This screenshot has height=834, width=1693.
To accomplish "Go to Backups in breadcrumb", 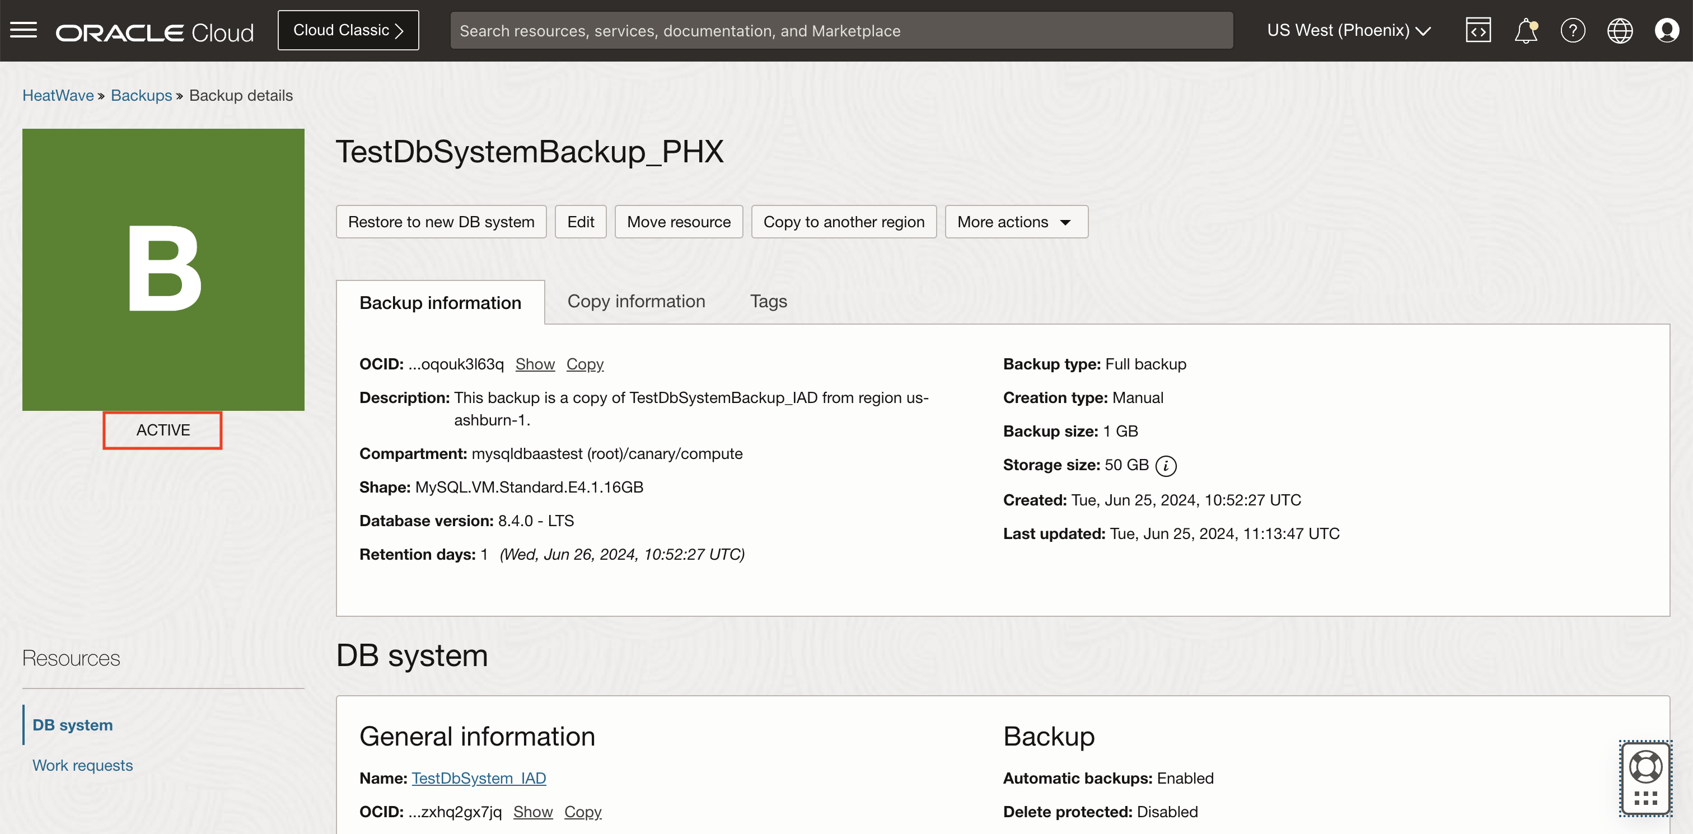I will point(141,95).
